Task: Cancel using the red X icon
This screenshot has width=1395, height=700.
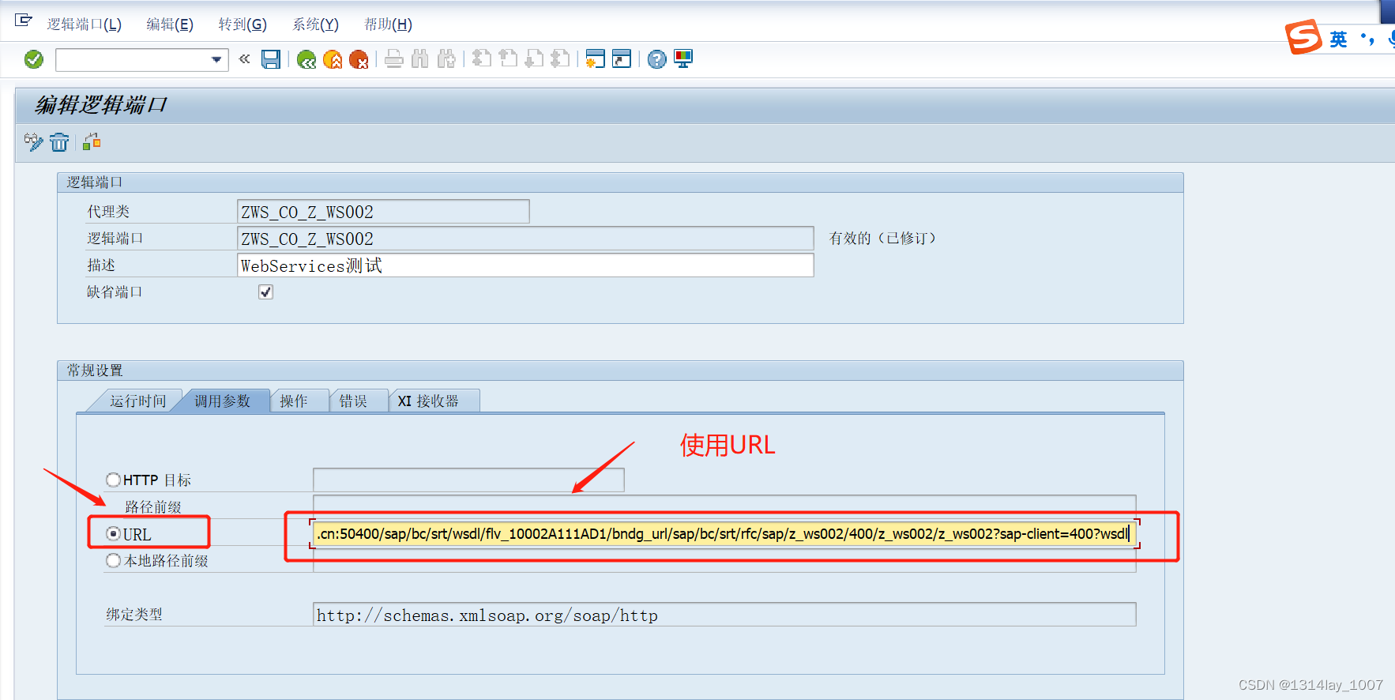Action: pos(359,59)
